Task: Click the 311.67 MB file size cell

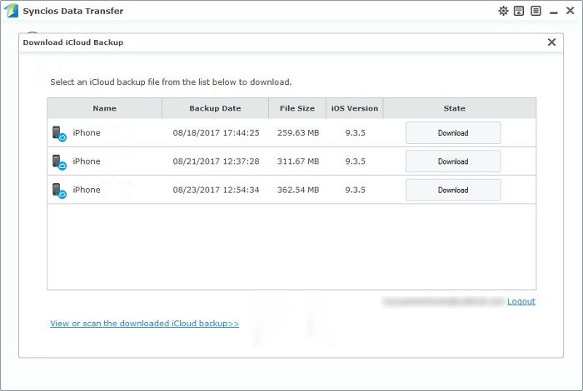Action: pos(298,161)
